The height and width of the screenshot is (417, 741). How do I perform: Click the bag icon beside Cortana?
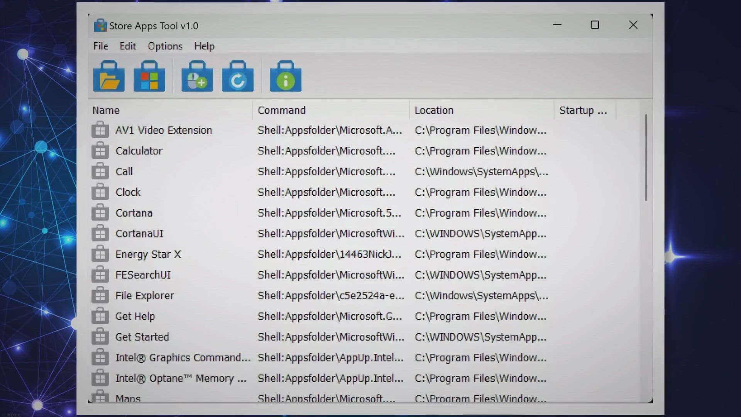pyautogui.click(x=100, y=212)
